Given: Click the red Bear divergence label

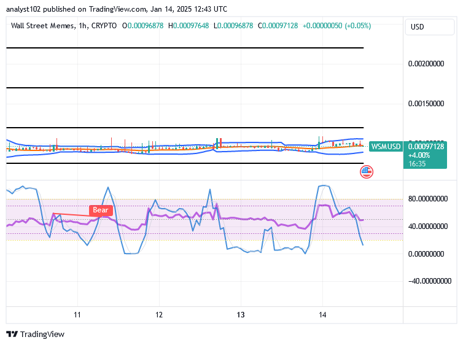Looking at the screenshot, I should [101, 210].
